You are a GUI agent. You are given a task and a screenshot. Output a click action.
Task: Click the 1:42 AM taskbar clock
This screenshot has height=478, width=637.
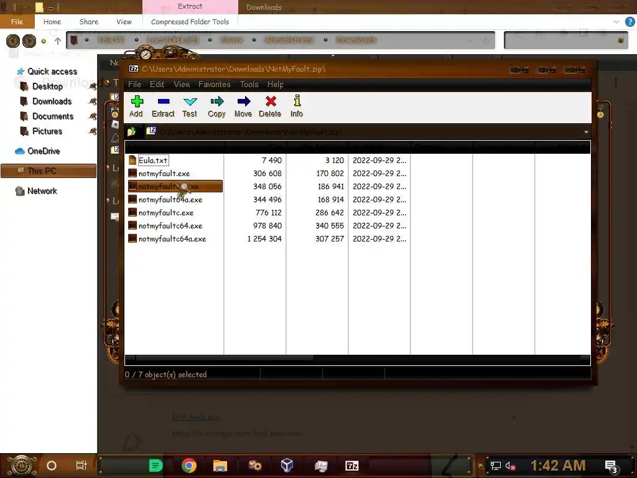[558, 466]
